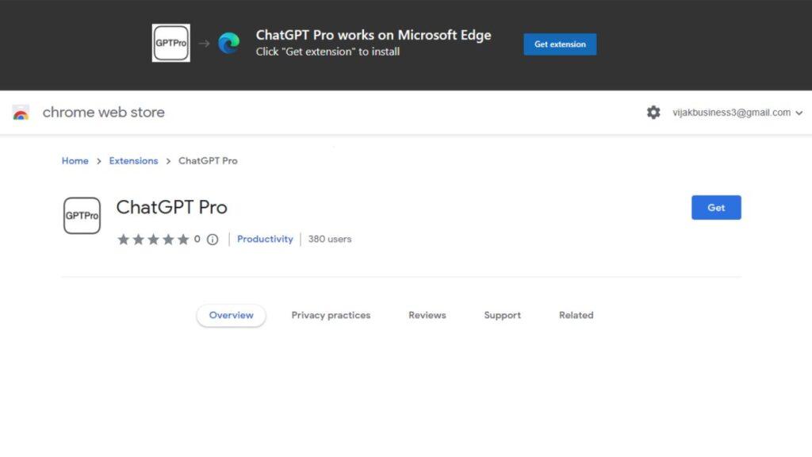This screenshot has height=457, width=812.
Task: Click the first rating star
Action: point(123,239)
